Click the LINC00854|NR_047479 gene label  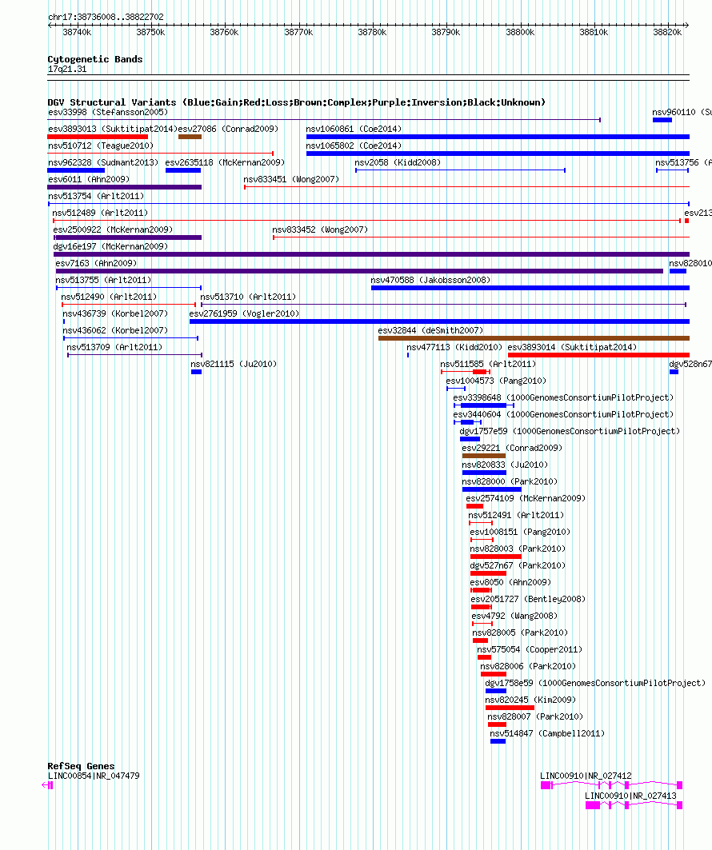[x=94, y=776]
